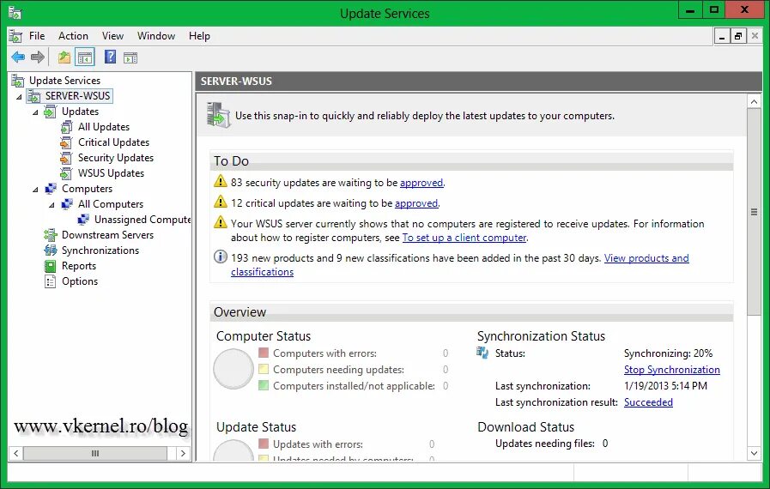
Task: Open the Action menu
Action: point(73,36)
